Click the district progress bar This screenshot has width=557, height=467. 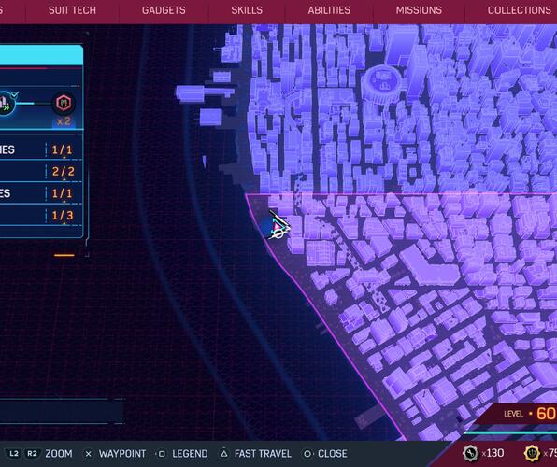pos(34,104)
